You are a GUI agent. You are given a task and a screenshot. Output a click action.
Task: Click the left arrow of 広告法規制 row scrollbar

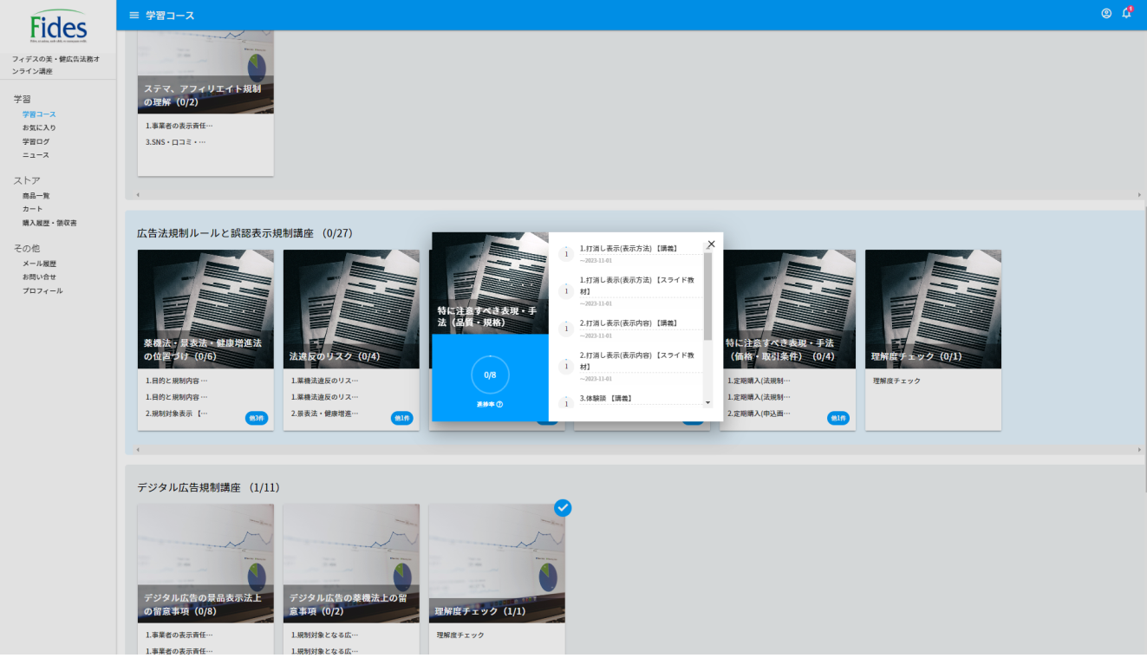(137, 450)
